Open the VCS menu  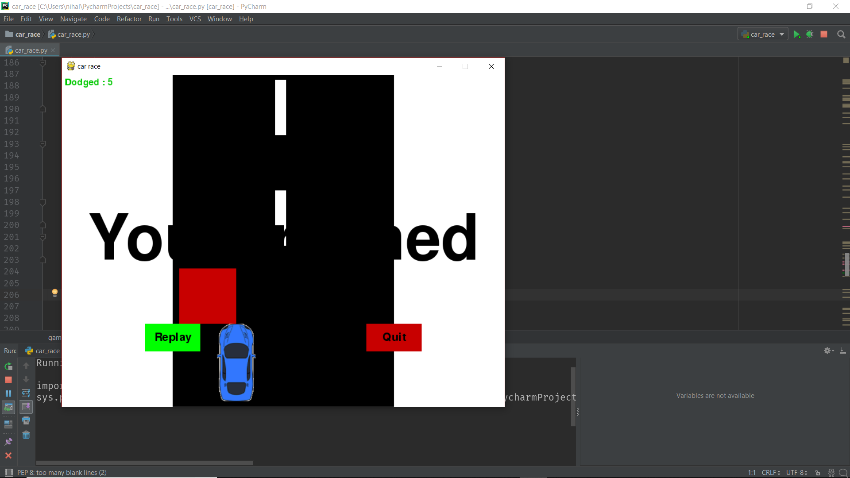pyautogui.click(x=195, y=19)
